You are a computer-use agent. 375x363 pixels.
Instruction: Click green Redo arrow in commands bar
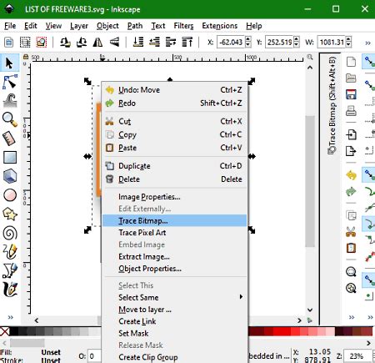tap(351, 191)
